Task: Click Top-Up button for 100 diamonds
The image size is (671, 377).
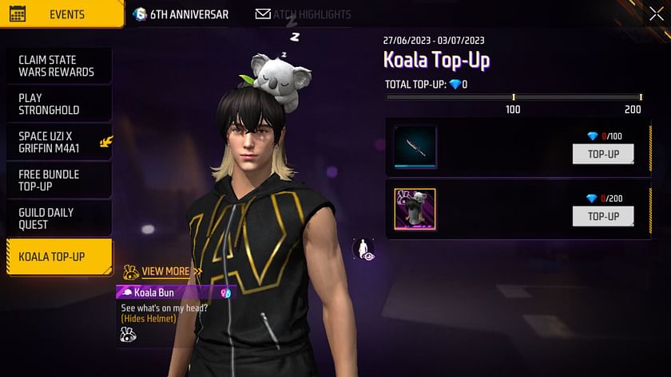Action: click(603, 154)
